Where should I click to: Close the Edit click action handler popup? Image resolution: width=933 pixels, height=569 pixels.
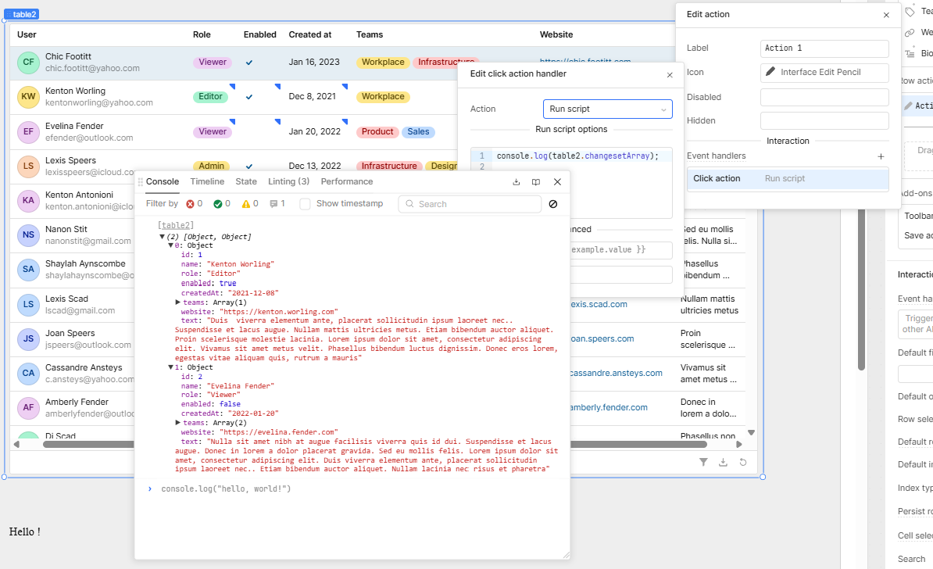click(x=670, y=75)
